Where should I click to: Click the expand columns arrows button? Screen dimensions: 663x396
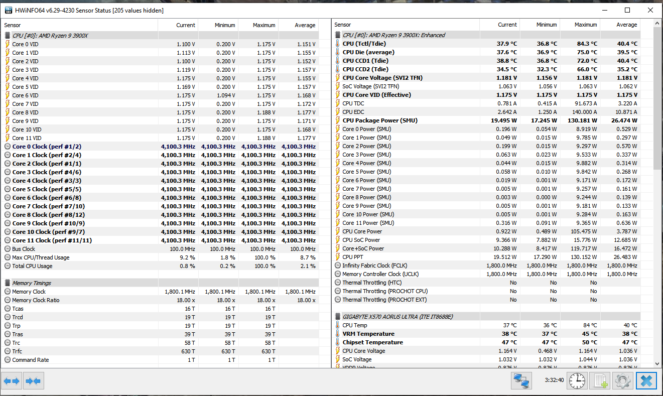click(12, 381)
